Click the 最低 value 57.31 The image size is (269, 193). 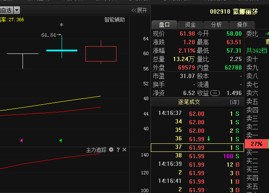(x=234, y=50)
